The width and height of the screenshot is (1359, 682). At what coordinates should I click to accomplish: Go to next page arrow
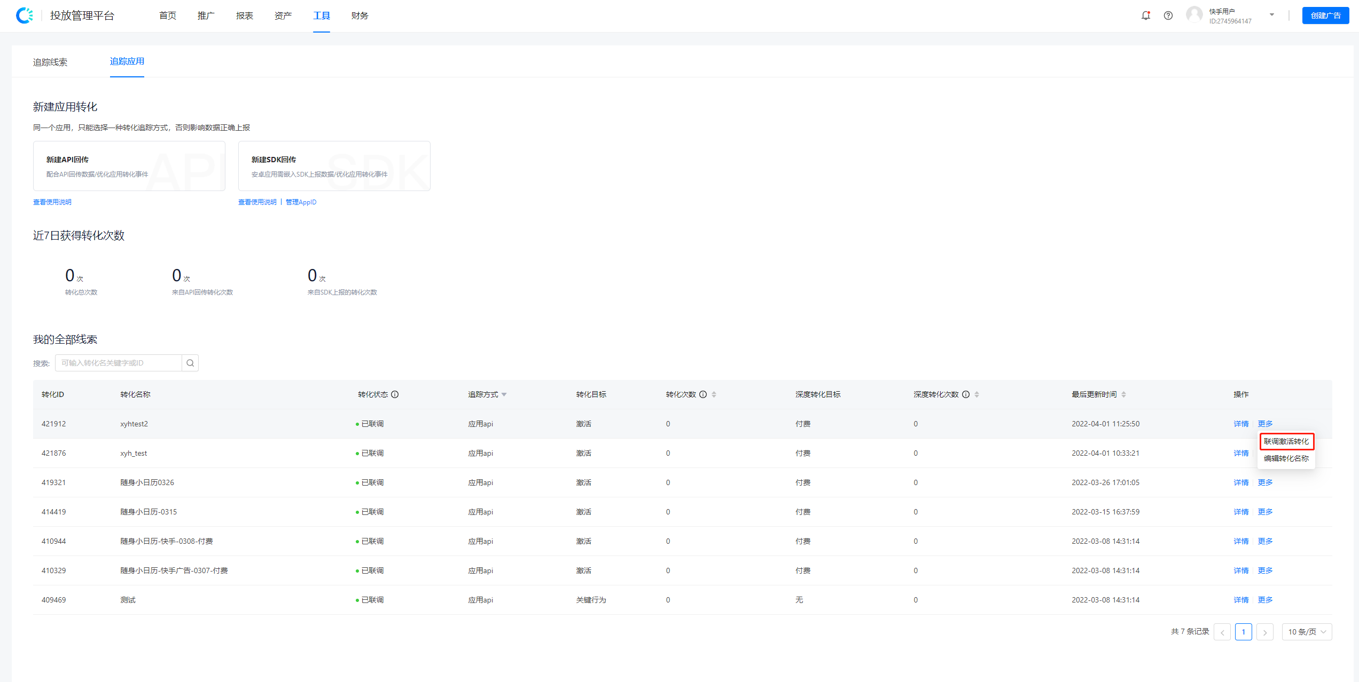(x=1265, y=632)
